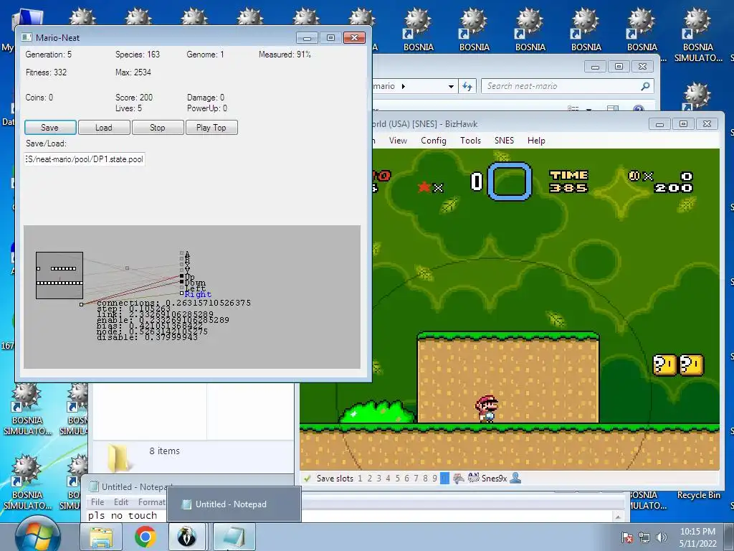Open the view options dropdown arrow in Explorer

point(589,109)
